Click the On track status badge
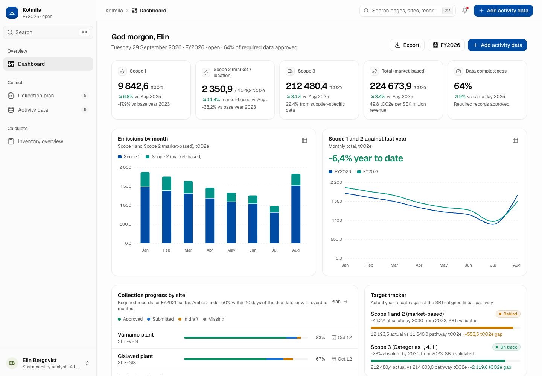This screenshot has width=542, height=376. (506, 347)
